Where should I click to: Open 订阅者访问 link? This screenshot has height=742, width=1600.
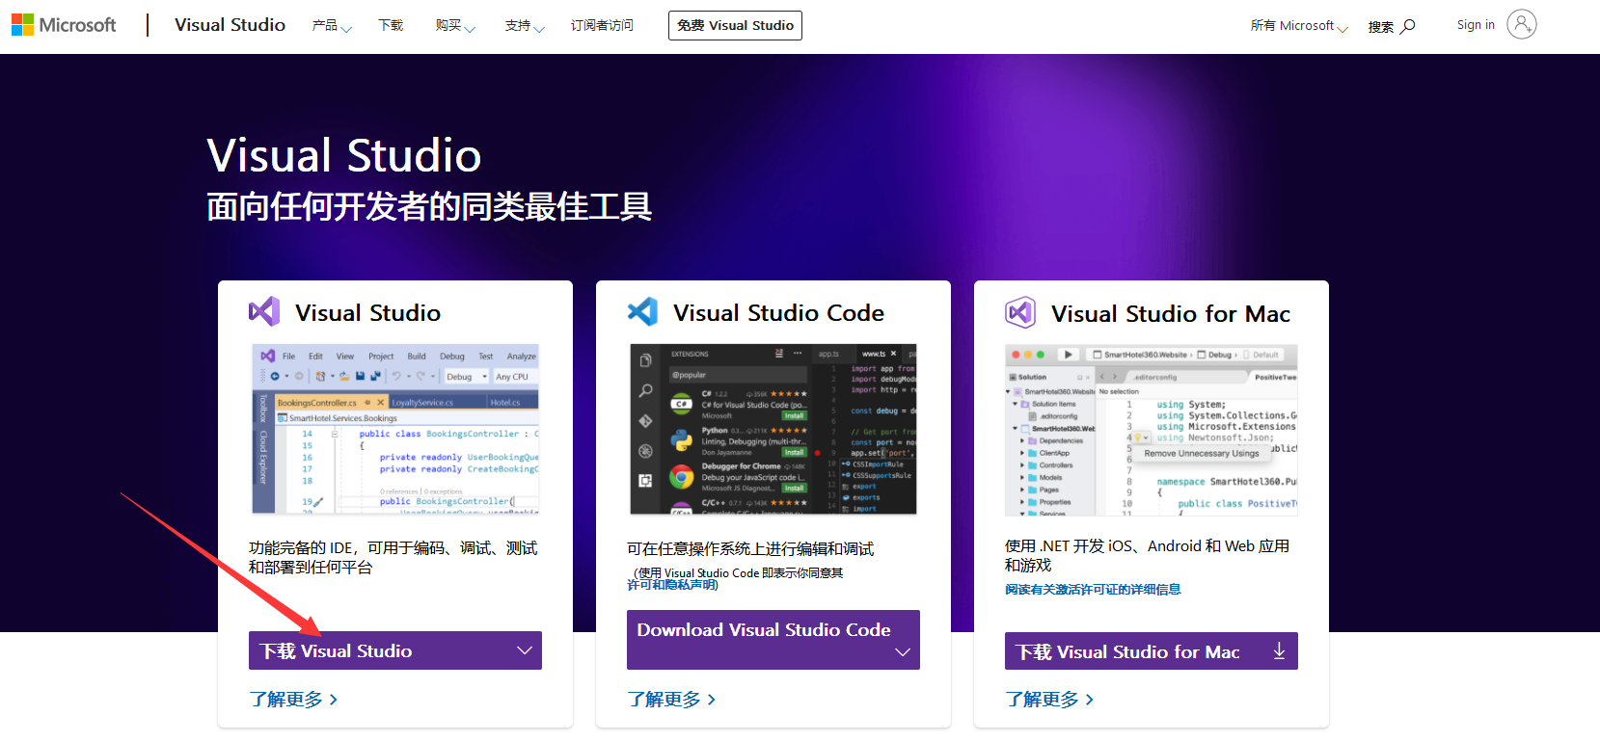pos(602,26)
